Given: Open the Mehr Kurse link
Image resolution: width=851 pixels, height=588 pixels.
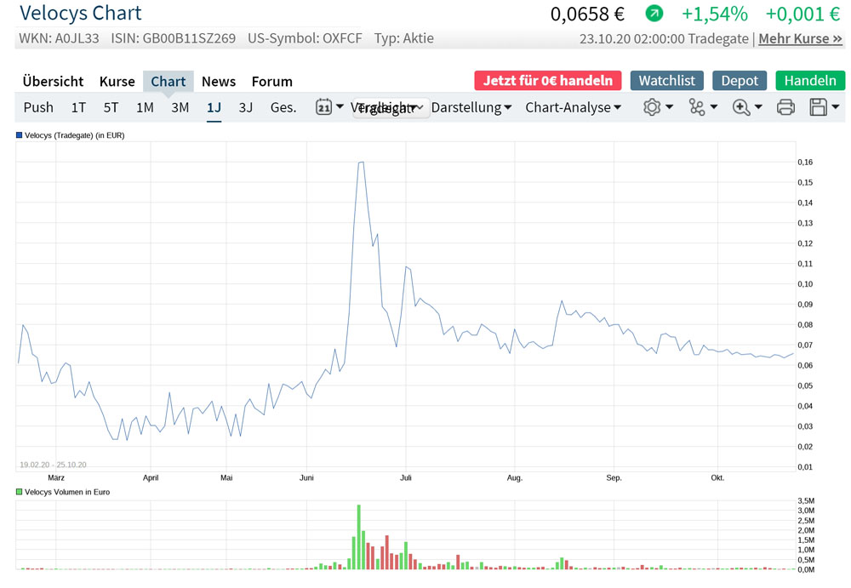Looking at the screenshot, I should coord(800,38).
